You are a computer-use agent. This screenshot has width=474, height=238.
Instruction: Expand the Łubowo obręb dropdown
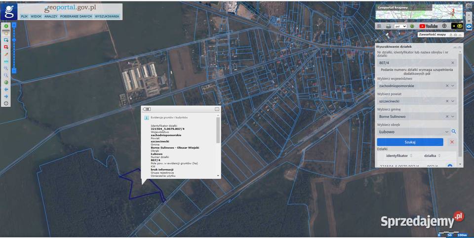pyautogui.click(x=446, y=132)
